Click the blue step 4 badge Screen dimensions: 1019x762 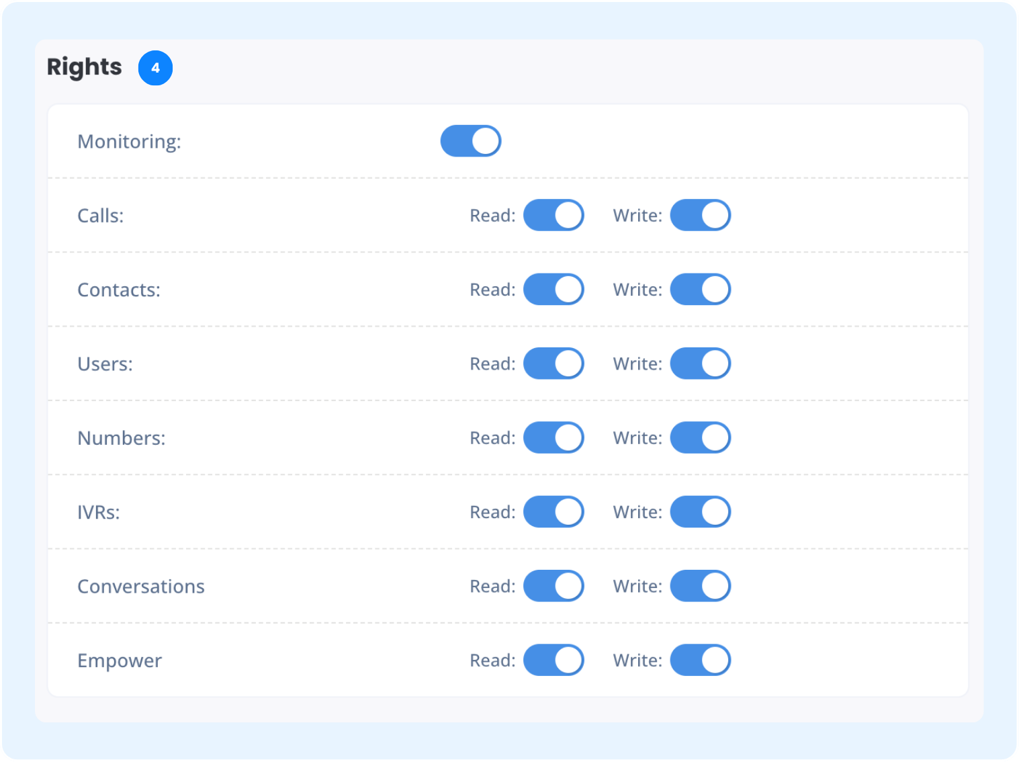155,68
